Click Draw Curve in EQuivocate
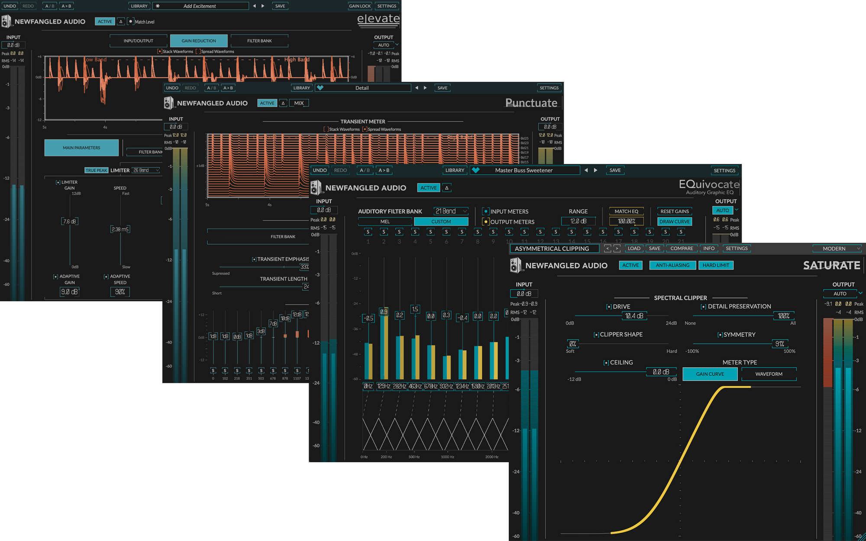 tap(675, 222)
